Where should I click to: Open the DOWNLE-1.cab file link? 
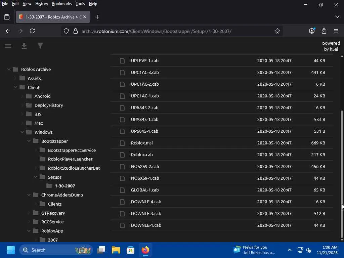point(146,225)
